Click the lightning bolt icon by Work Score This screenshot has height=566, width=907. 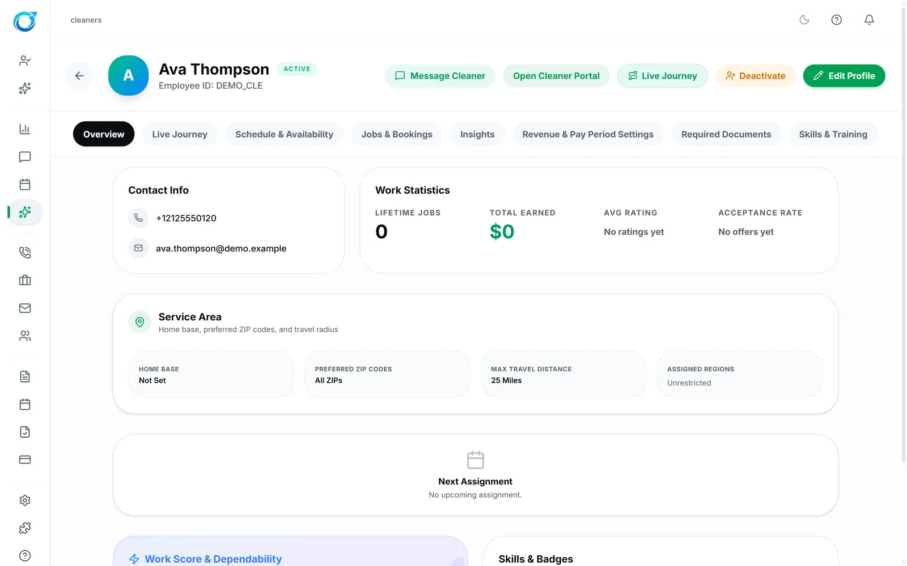coord(134,559)
